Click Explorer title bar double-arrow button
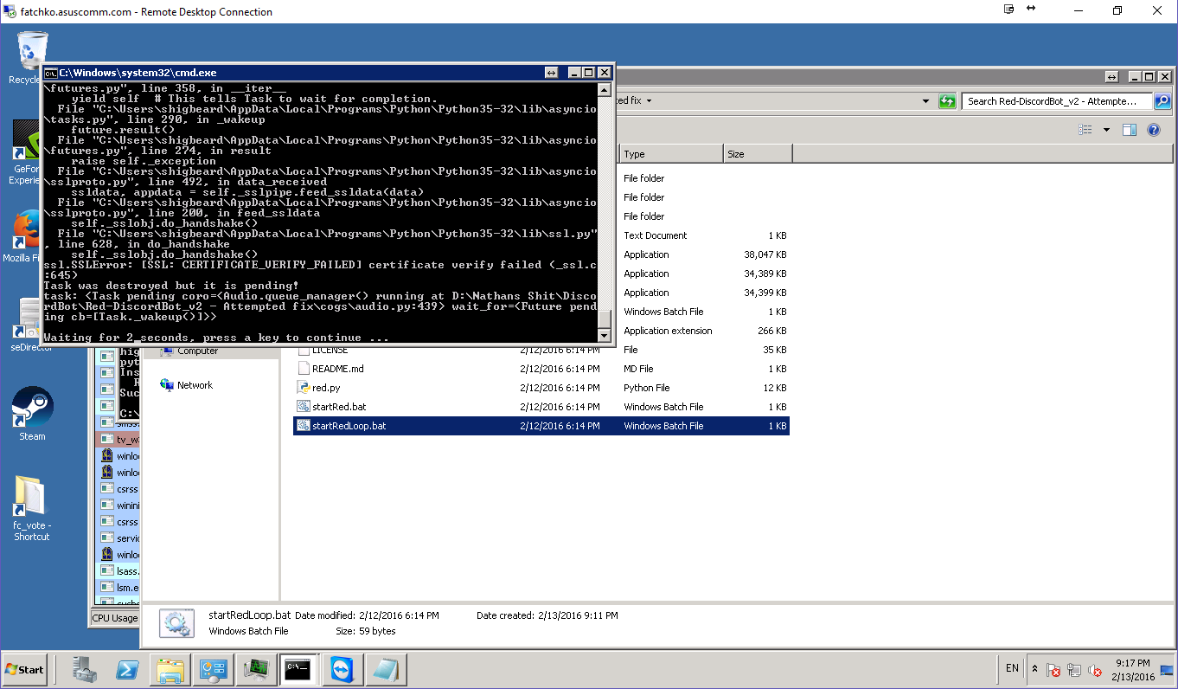 tap(1112, 77)
